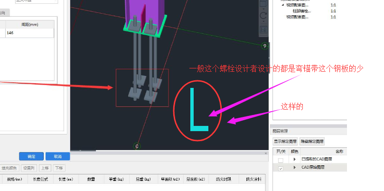The width and height of the screenshot is (384, 191).
Task: Click the 总重(kg) column header
Action: pyautogui.click(x=143, y=179)
